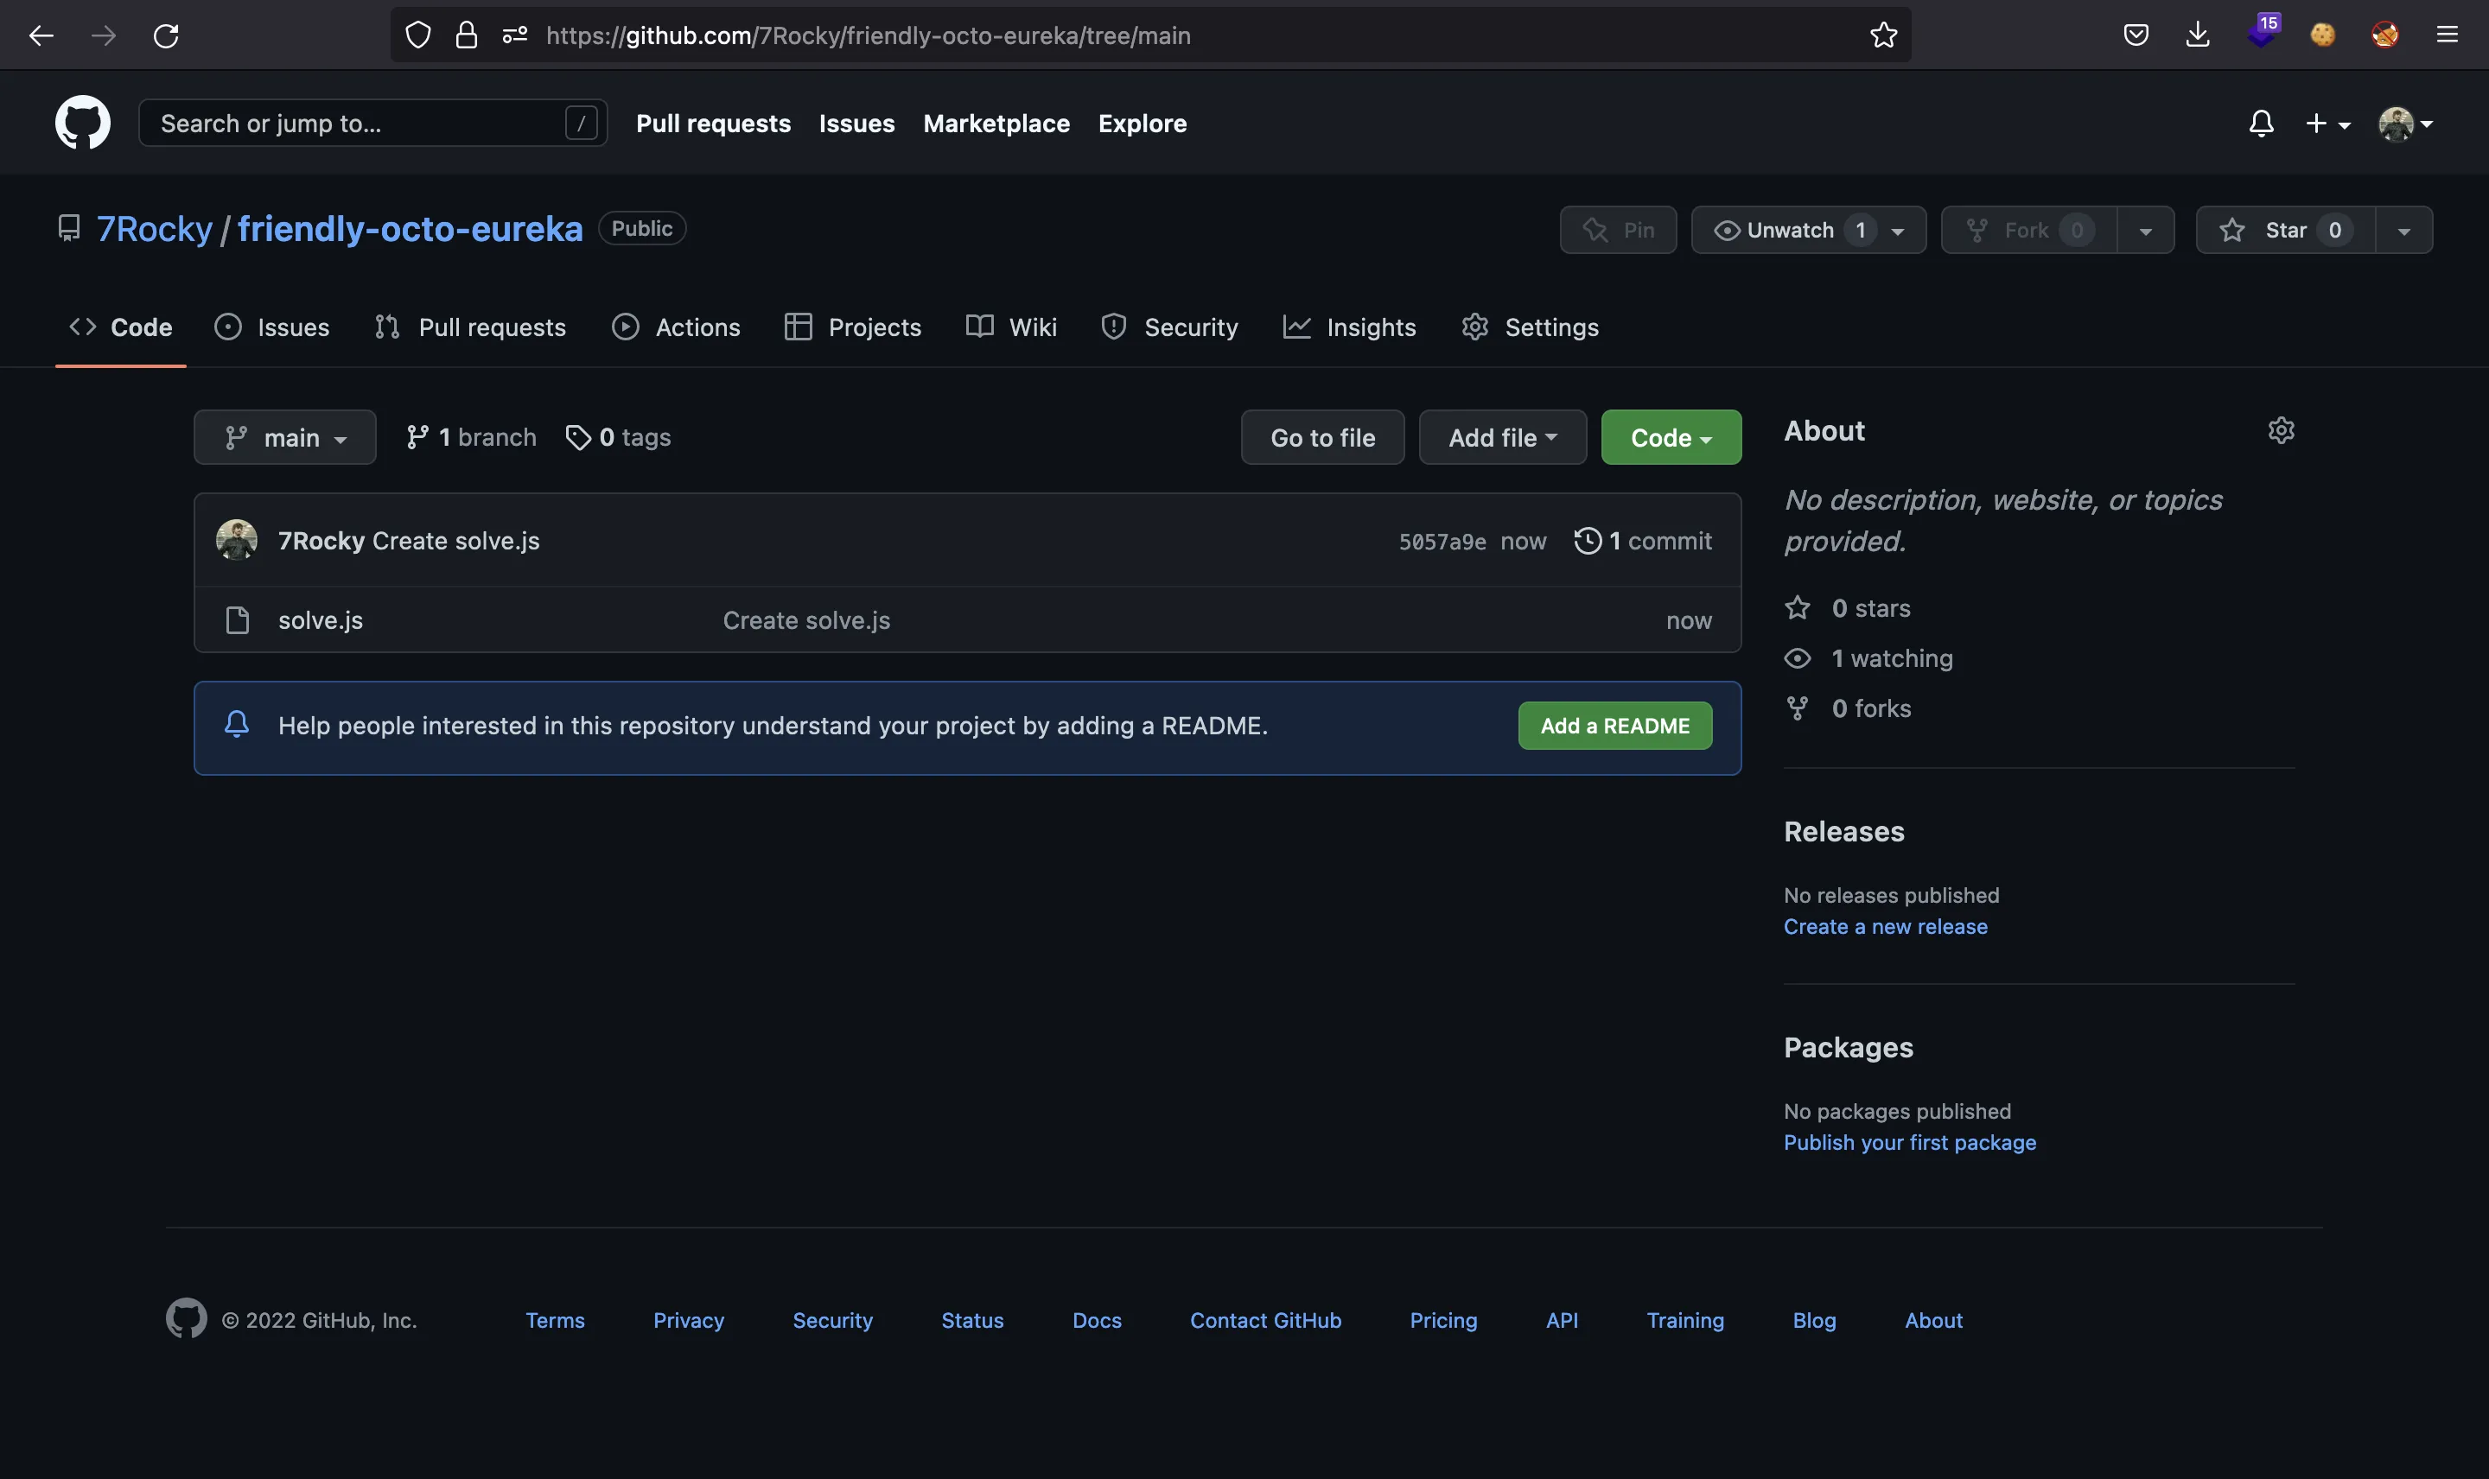Open the Actions tab

[x=676, y=327]
